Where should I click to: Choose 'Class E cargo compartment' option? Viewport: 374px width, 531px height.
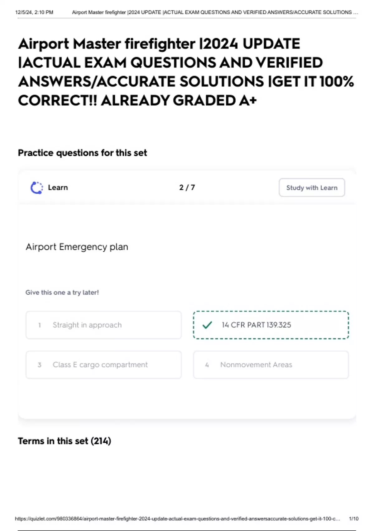click(103, 365)
